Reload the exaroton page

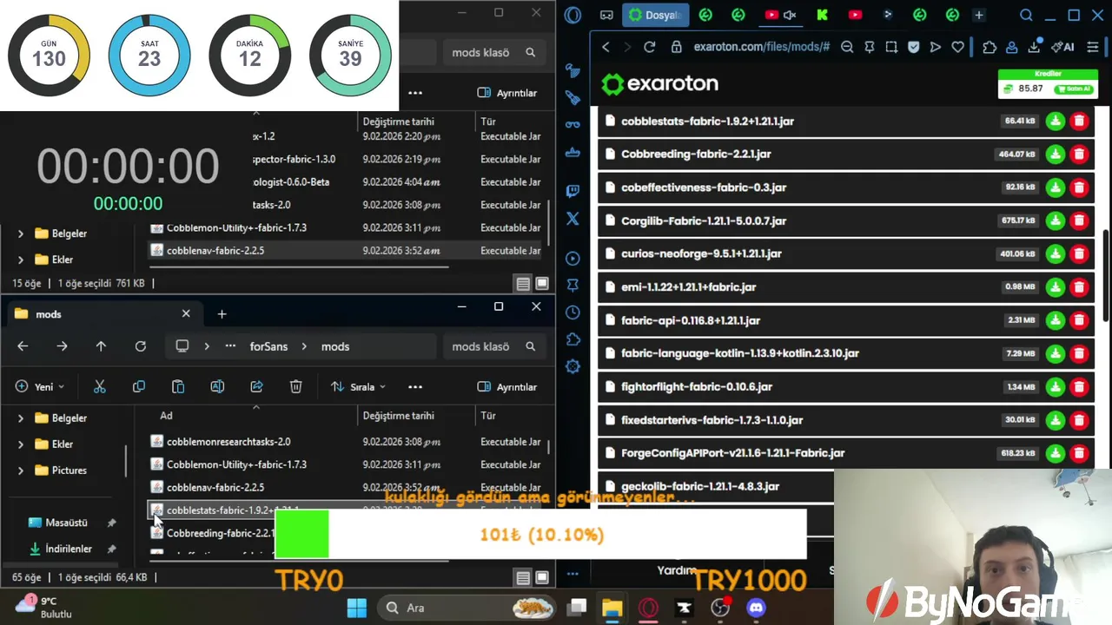click(649, 47)
